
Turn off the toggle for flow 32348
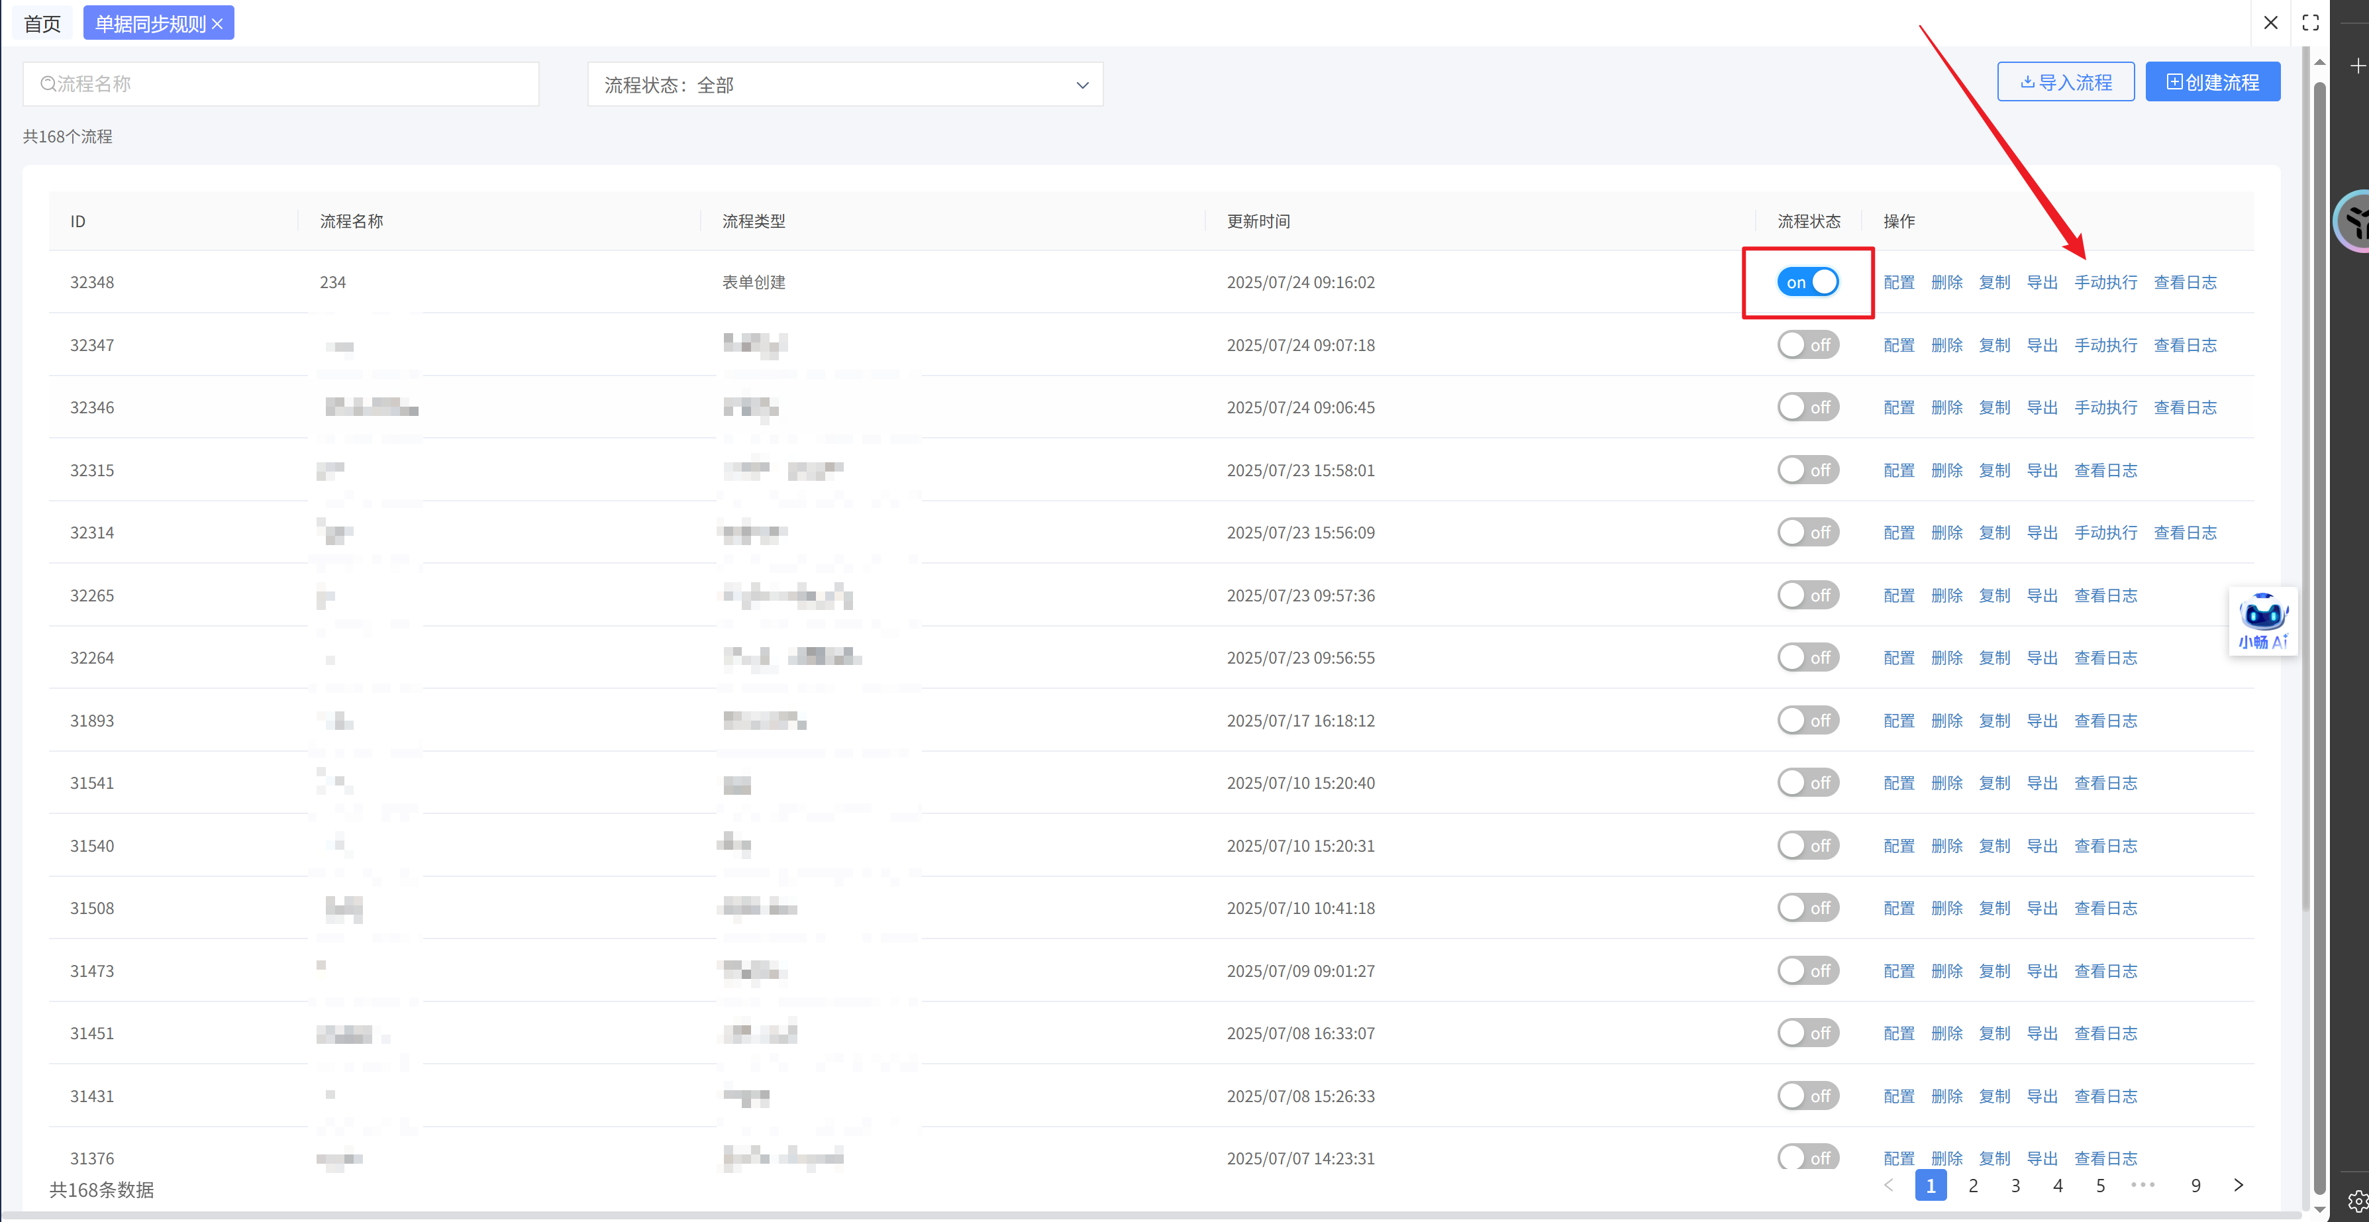[x=1807, y=282]
